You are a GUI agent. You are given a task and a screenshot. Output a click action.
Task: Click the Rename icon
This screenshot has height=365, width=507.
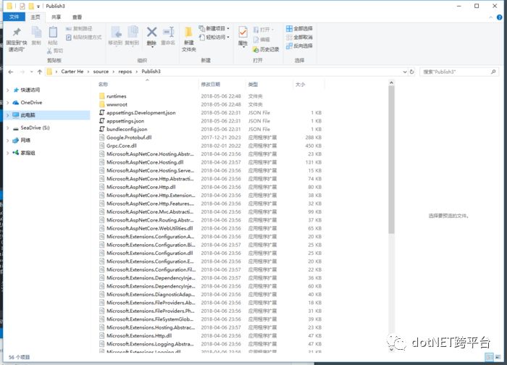(169, 32)
